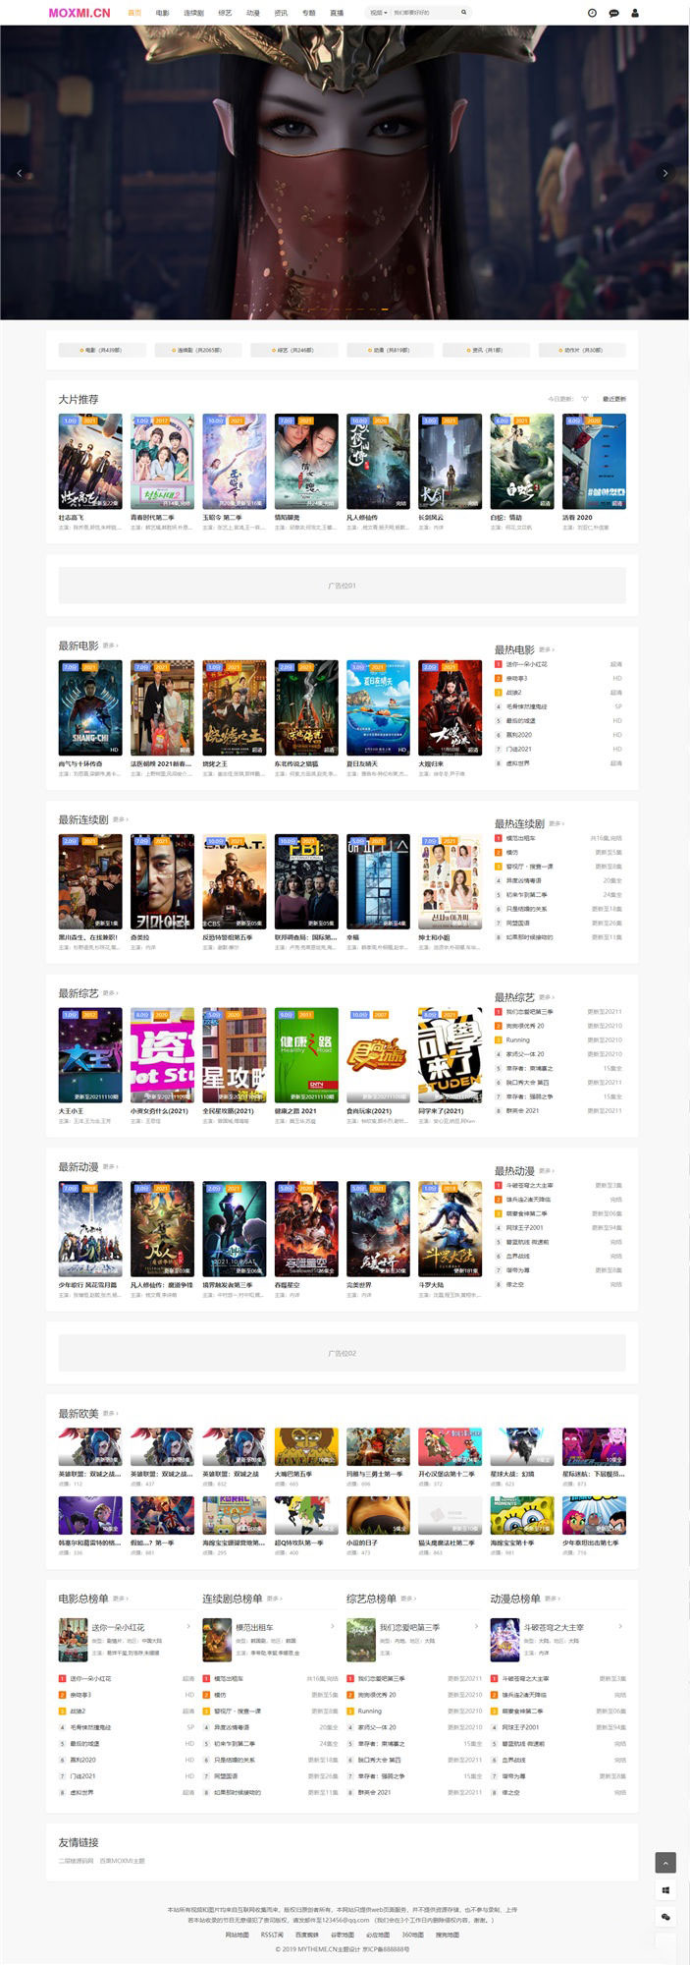
Task: Click the 动作片 category count pill
Action: click(x=582, y=350)
